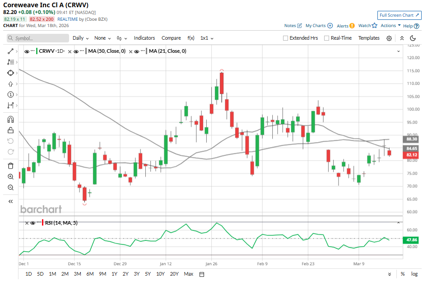Open the My Charts link
Viewport: 423px width, 286px height.
(x=319, y=26)
